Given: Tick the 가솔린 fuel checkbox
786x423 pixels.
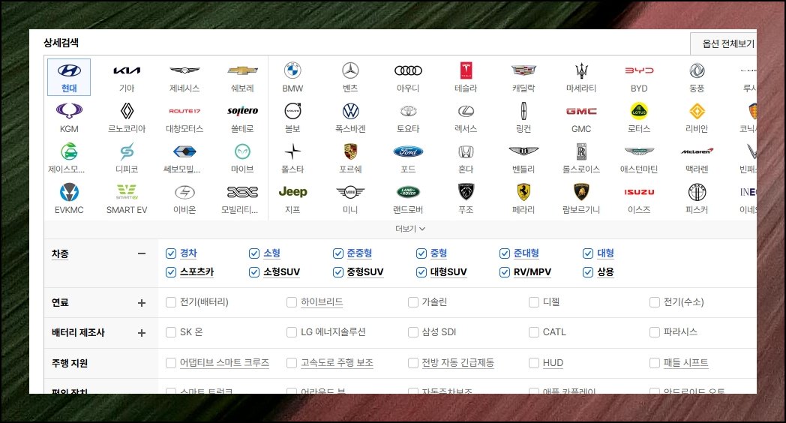Looking at the screenshot, I should tap(413, 302).
